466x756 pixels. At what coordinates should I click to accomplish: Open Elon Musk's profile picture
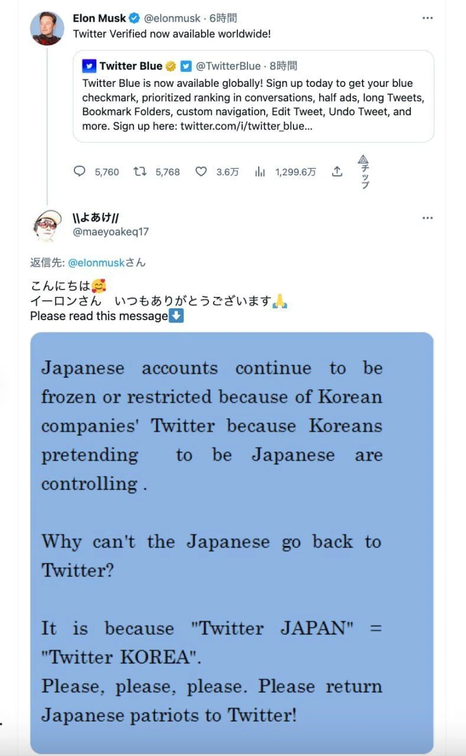coord(47,27)
